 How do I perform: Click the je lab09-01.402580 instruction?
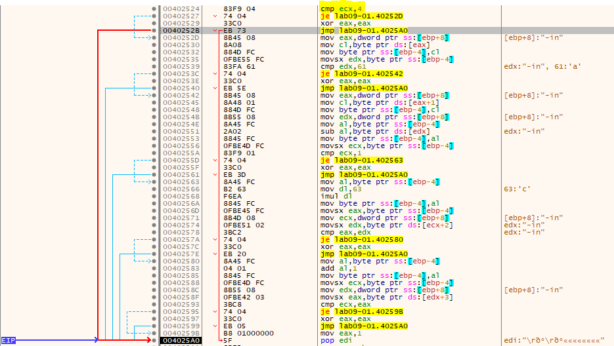point(361,239)
